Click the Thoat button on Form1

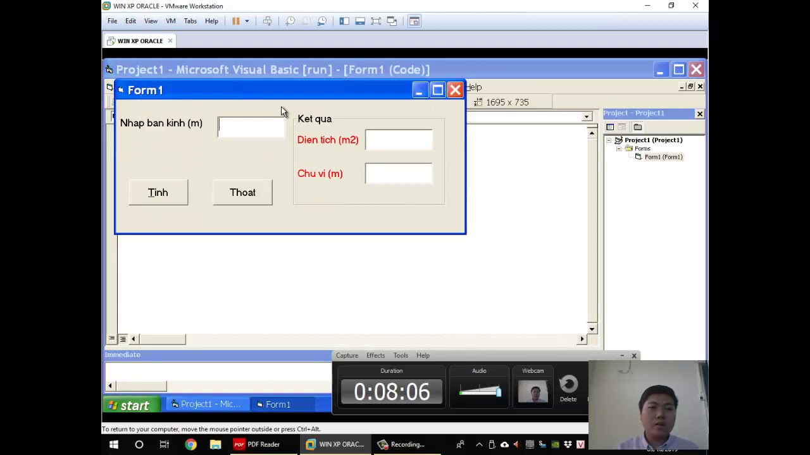coord(242,192)
